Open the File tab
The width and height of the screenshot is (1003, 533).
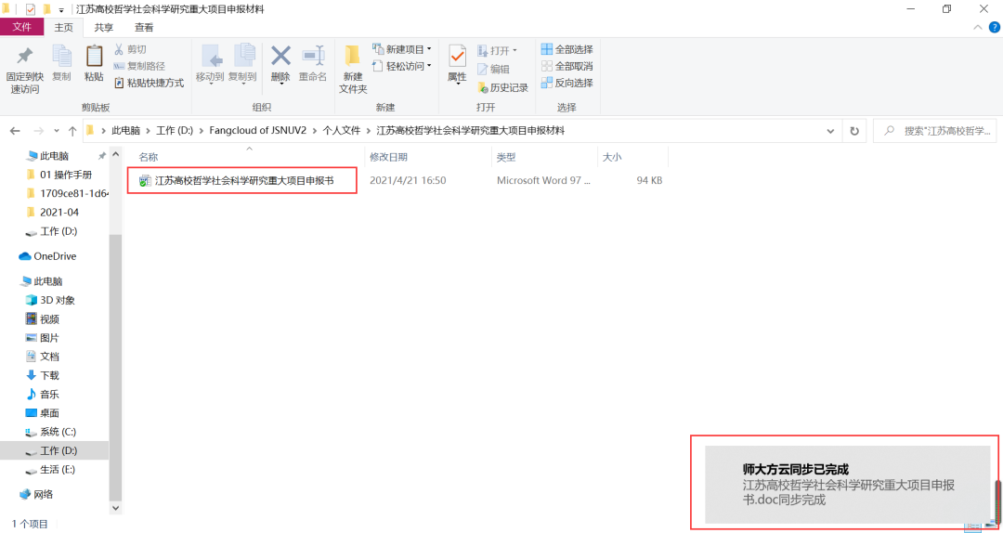pos(21,27)
